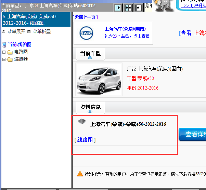
Task: Click the 菜单展开 list icon
Action: (x=4, y=31)
